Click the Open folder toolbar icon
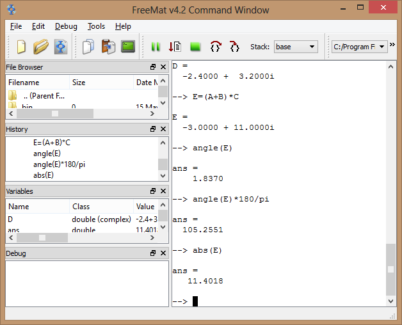402x325 pixels. pos(41,47)
